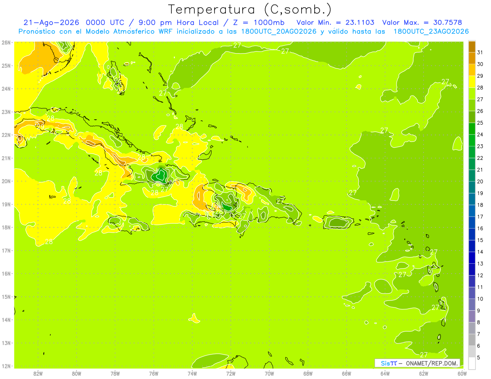The image size is (491, 379).
Task: Click legend swatch between 24 and 25
Action: coord(472,128)
